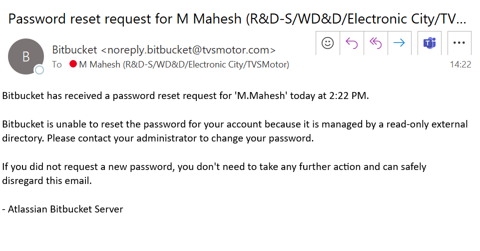Click the 'To' recipient label
The image size is (480, 251).
pyautogui.click(x=57, y=64)
